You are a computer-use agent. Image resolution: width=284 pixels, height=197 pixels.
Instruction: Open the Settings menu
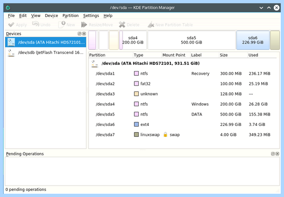click(91, 16)
